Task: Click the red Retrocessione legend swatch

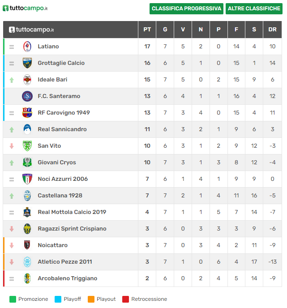Action: 125,299
